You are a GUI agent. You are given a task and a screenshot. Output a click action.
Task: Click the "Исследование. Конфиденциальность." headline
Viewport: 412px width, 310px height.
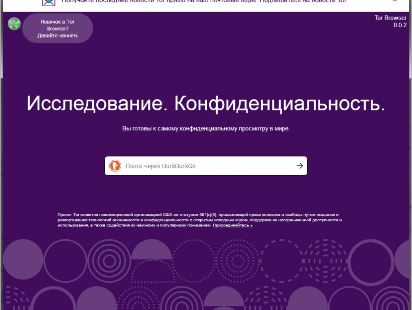coord(206,103)
